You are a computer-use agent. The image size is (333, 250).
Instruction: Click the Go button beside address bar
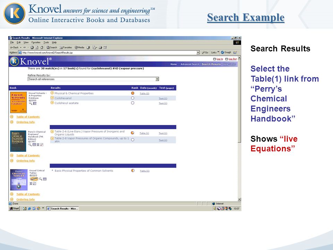[x=205, y=52]
